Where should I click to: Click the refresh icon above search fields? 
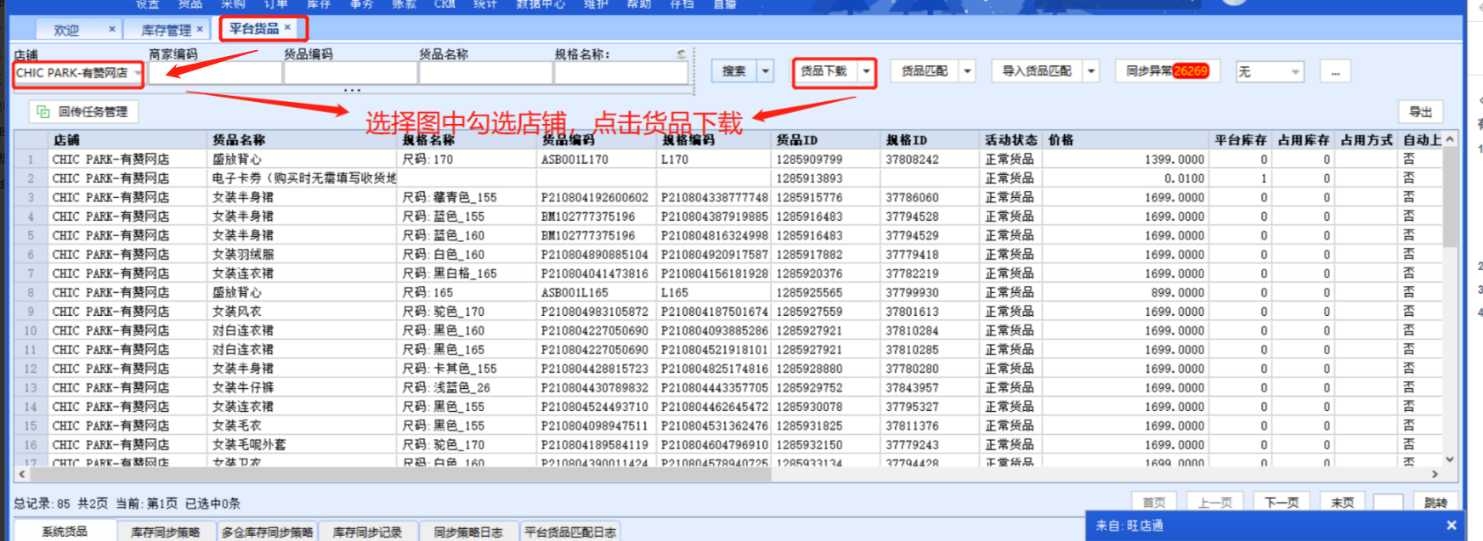681,54
